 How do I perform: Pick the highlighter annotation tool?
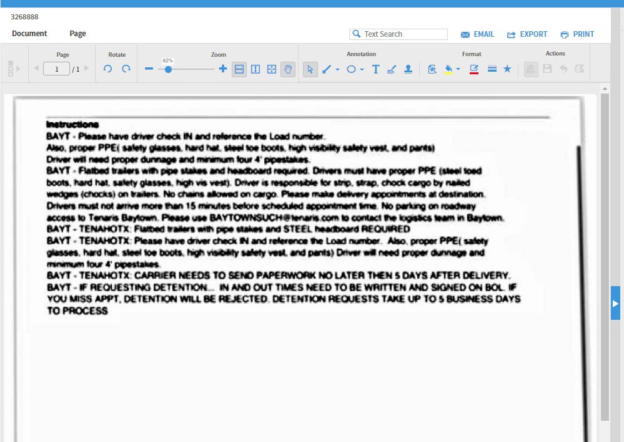pyautogui.click(x=392, y=69)
